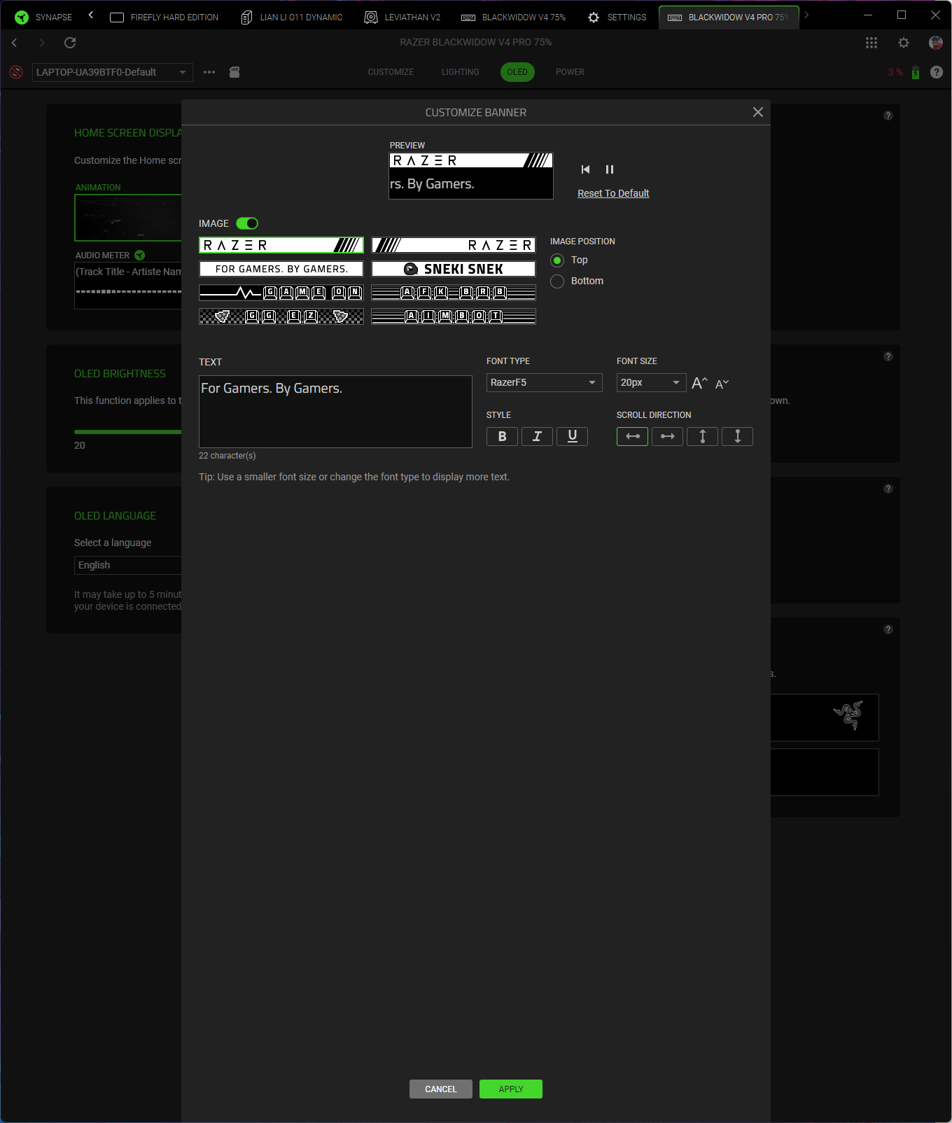
Task: Toggle italic text style
Action: [x=537, y=437]
